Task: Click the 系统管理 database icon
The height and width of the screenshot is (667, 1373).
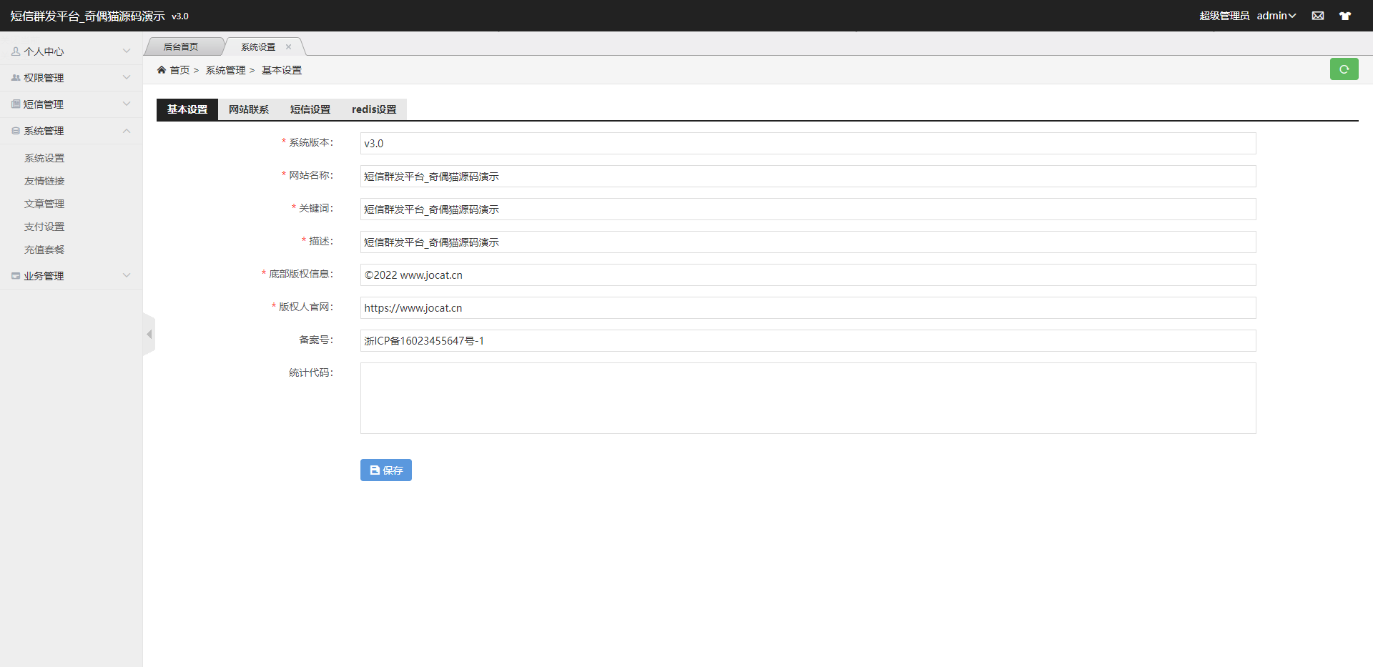Action: pyautogui.click(x=16, y=131)
